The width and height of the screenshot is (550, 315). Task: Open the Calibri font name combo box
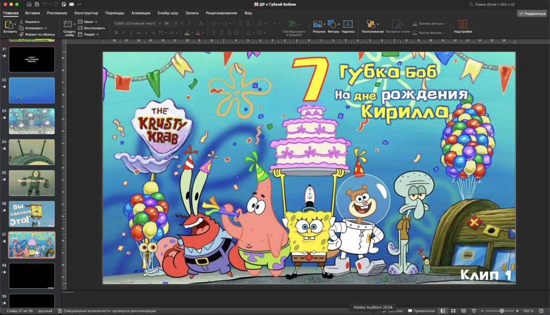(x=137, y=24)
